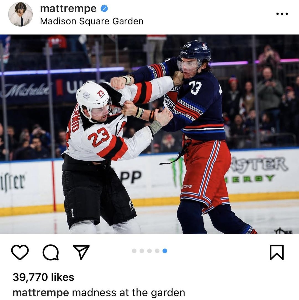Select the active blue carousel dot
299x300 pixels.
tap(165, 251)
